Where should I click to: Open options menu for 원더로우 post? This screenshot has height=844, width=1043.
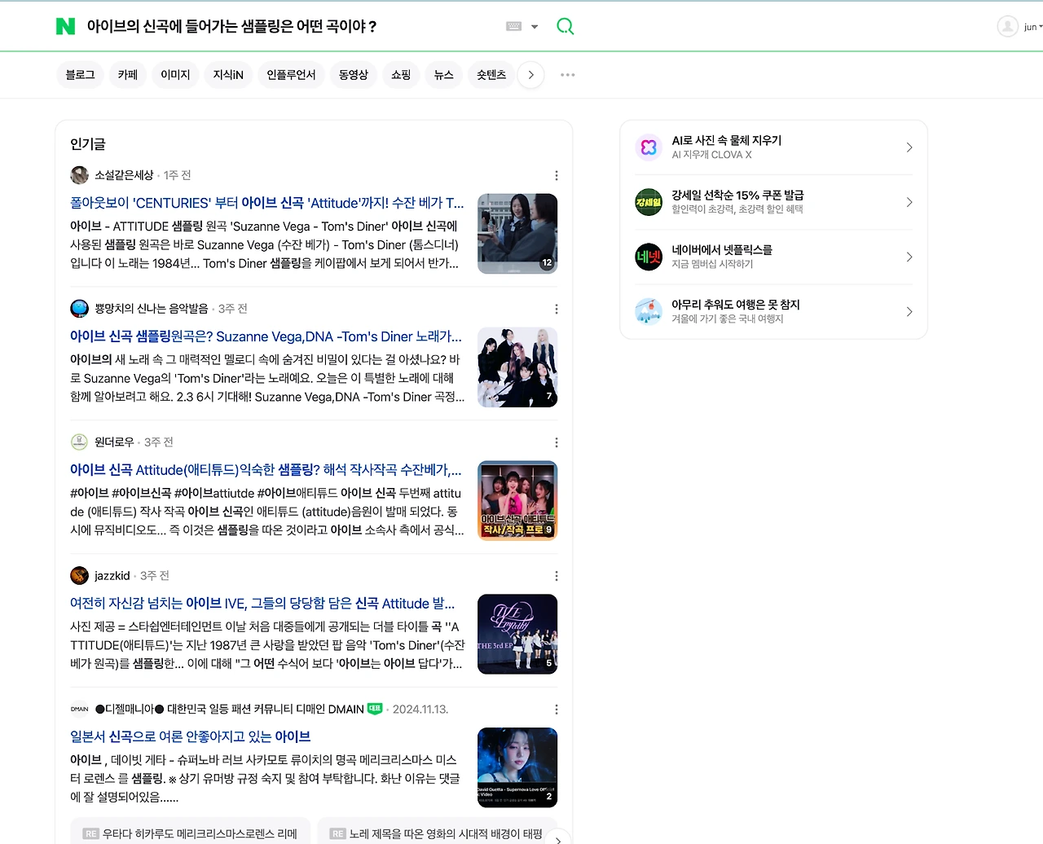coord(557,443)
